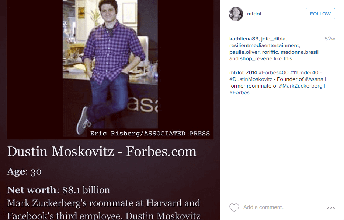Open the three-dot more options menu
This screenshot has width=344, height=220.
[x=331, y=208]
